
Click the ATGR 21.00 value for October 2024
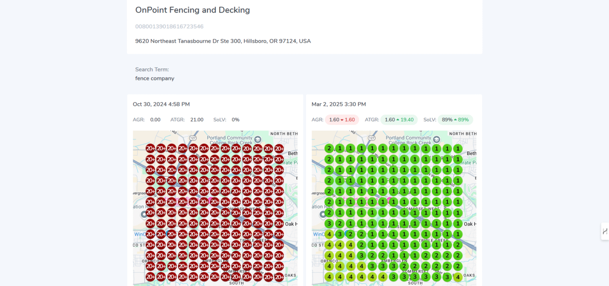coord(197,120)
